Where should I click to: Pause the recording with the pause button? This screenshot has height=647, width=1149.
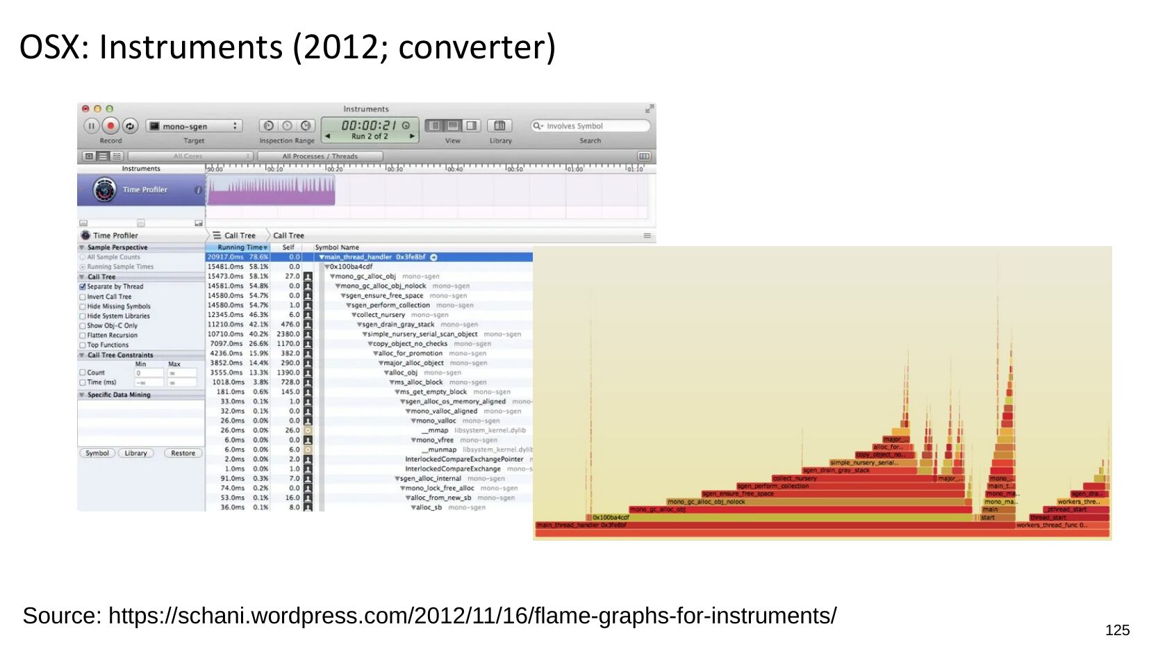click(91, 126)
